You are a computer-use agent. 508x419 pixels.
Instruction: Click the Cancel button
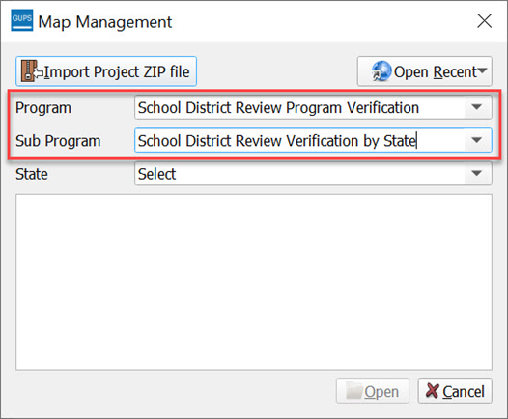tap(455, 391)
